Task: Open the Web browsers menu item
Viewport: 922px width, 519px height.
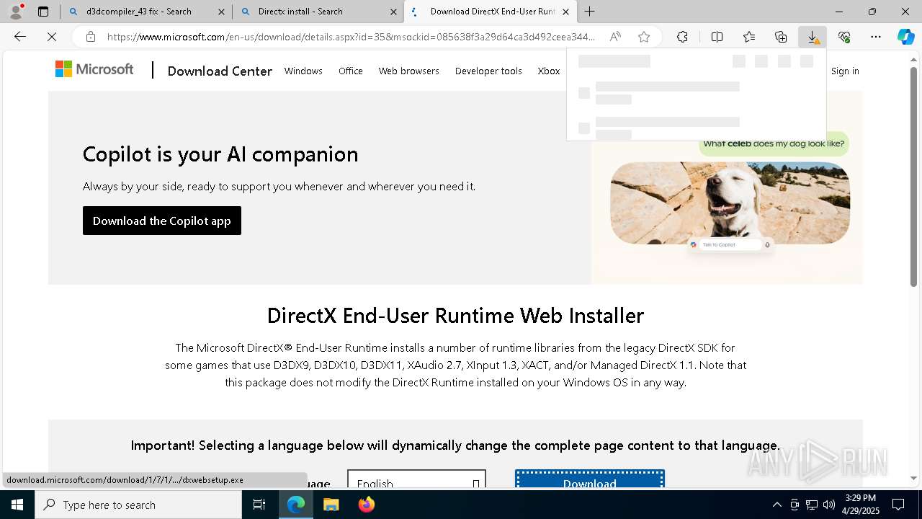Action: tap(408, 71)
